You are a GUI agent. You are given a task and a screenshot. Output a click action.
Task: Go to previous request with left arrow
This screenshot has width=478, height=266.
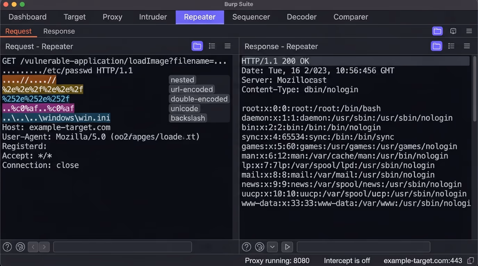(33, 247)
